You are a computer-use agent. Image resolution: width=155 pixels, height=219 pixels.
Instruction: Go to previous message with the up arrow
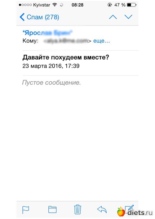pyautogui.click(x=113, y=17)
